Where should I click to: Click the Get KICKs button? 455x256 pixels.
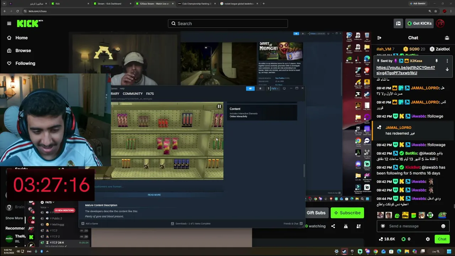coord(419,23)
